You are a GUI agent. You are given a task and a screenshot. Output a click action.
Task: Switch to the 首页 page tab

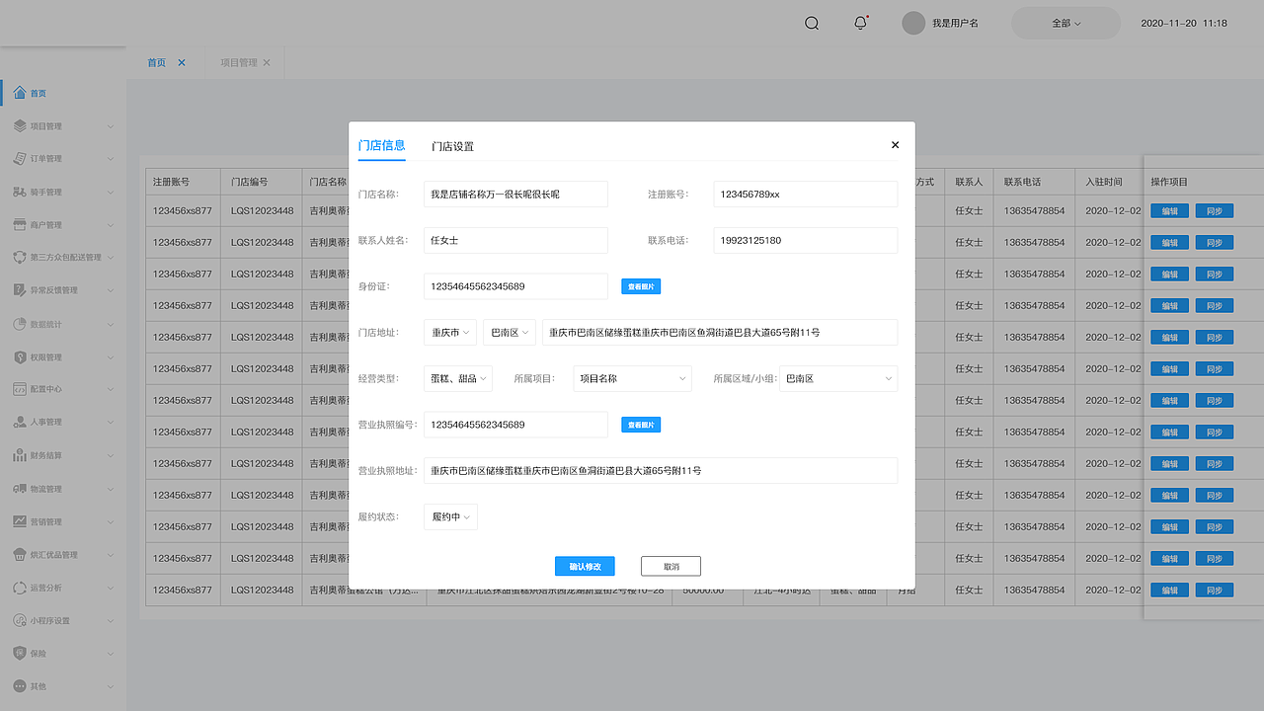tap(157, 62)
